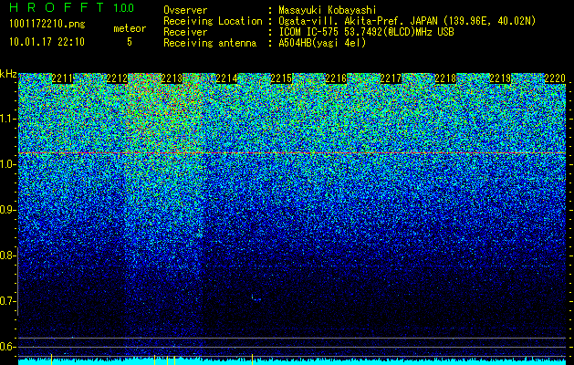Screen dimensions: 574x365
Task: Click the 0.9 frequency axis label
Action: (7, 210)
